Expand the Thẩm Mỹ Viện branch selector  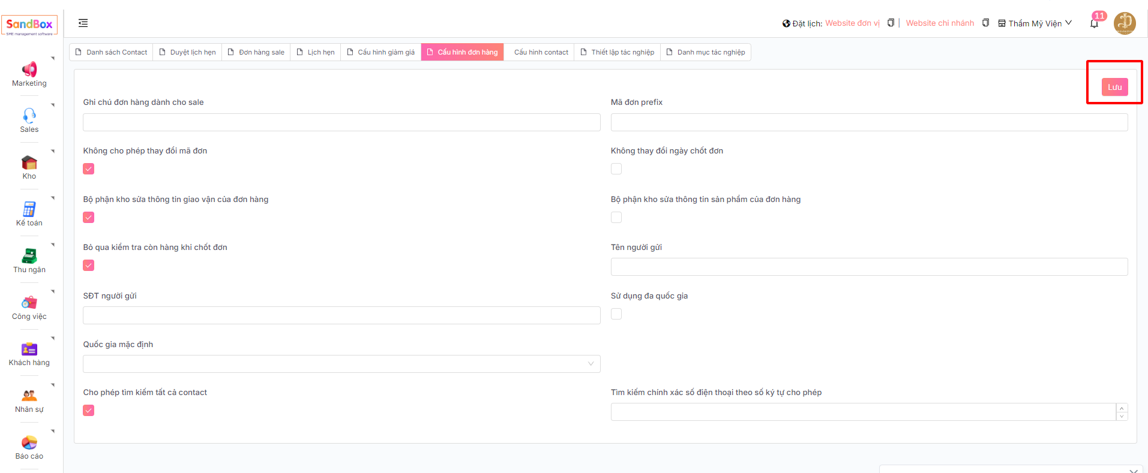[1035, 23]
